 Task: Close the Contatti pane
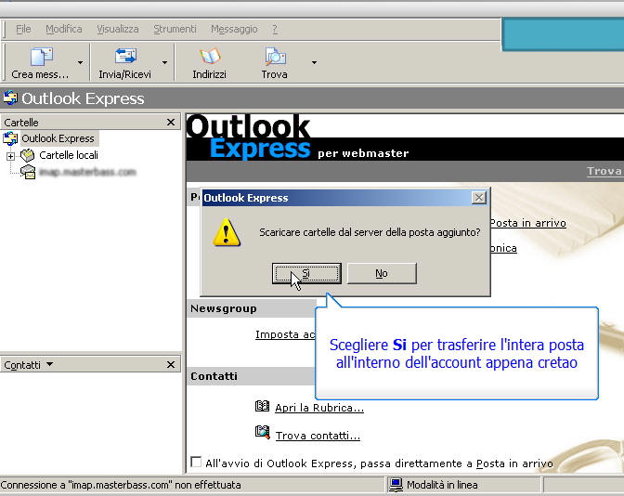point(171,364)
